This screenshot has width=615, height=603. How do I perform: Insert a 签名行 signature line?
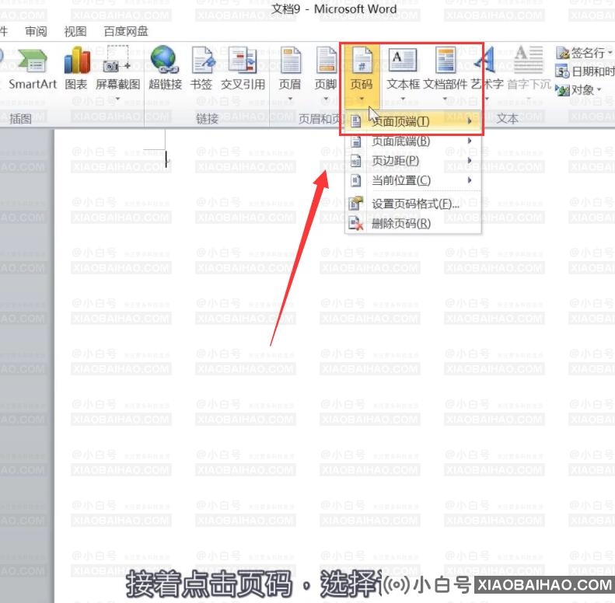[584, 53]
